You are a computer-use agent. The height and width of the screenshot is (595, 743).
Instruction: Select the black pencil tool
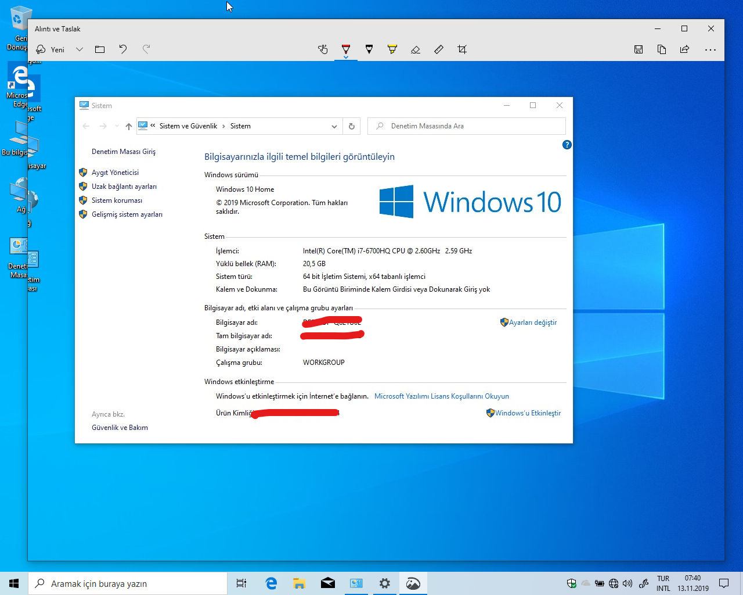[x=369, y=49]
